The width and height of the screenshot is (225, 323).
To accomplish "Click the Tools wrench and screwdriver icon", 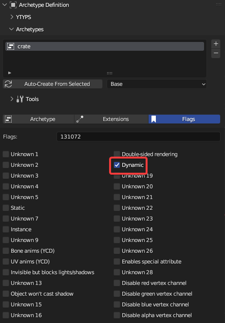I will [x=20, y=99].
